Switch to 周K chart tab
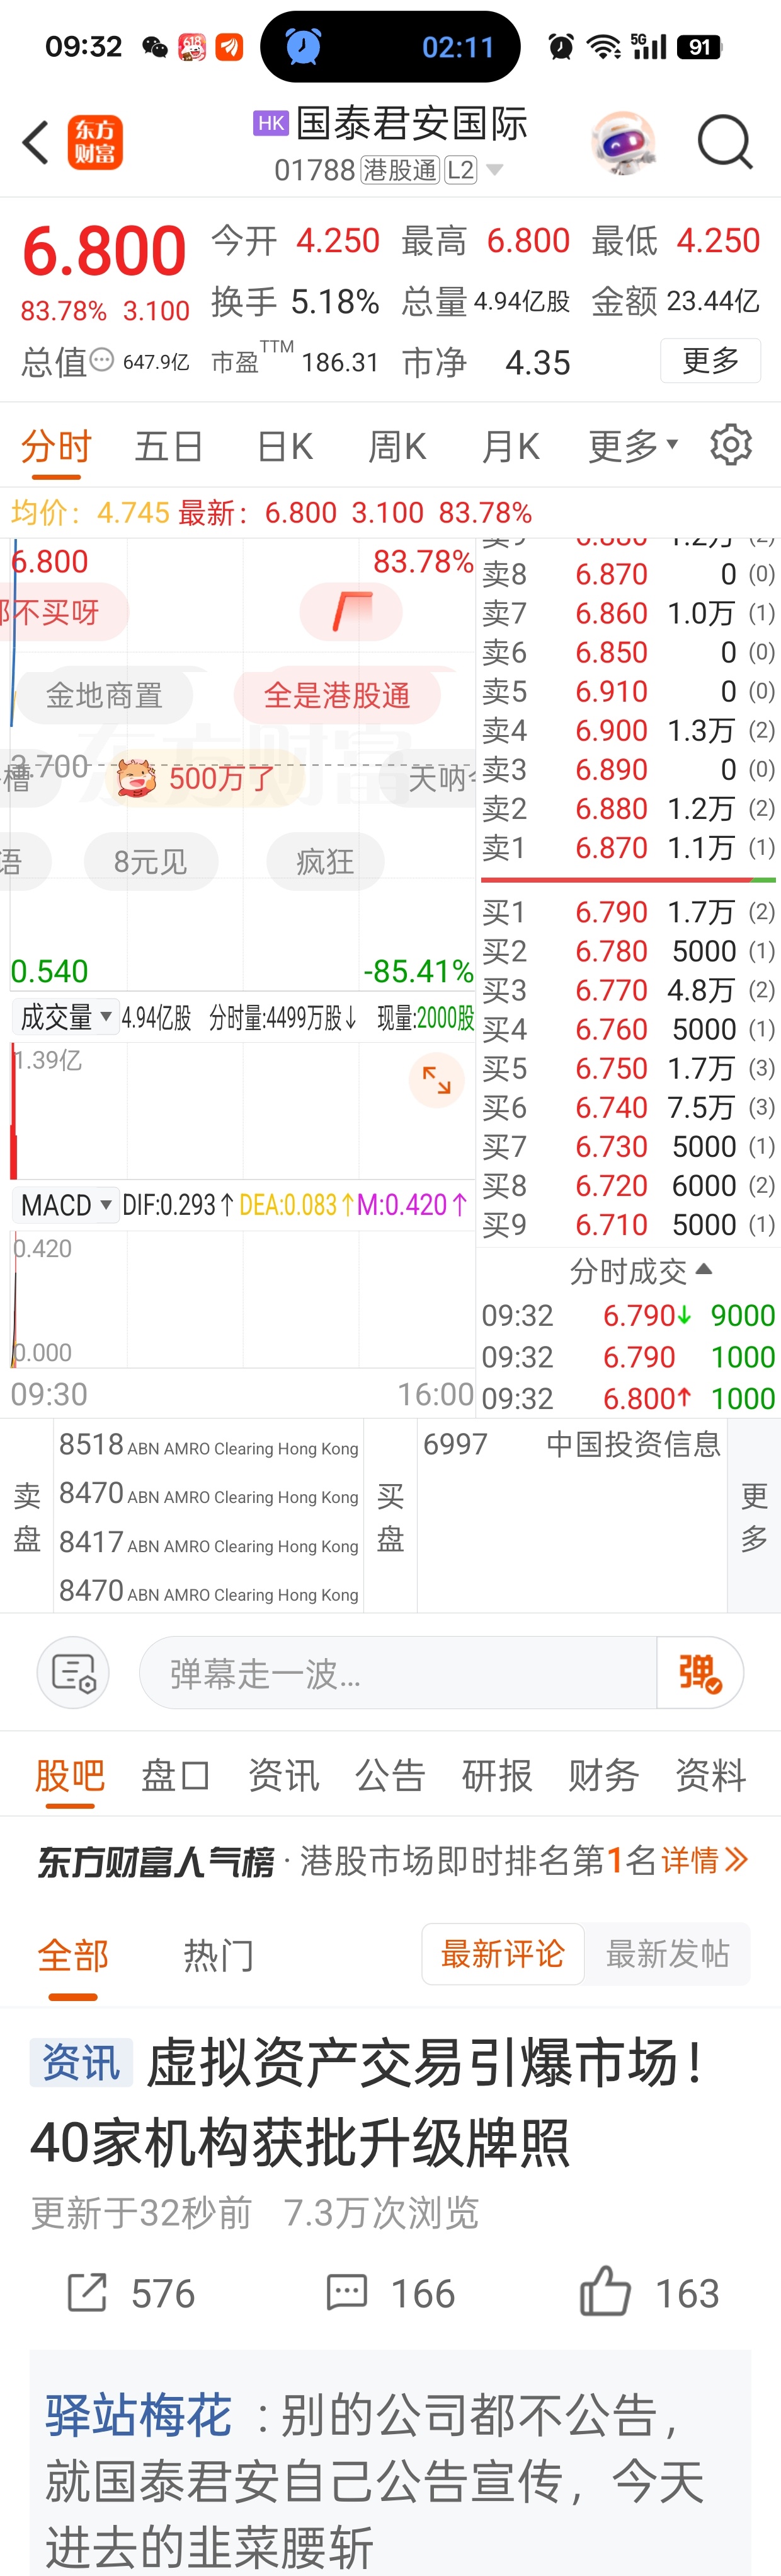 [397, 446]
